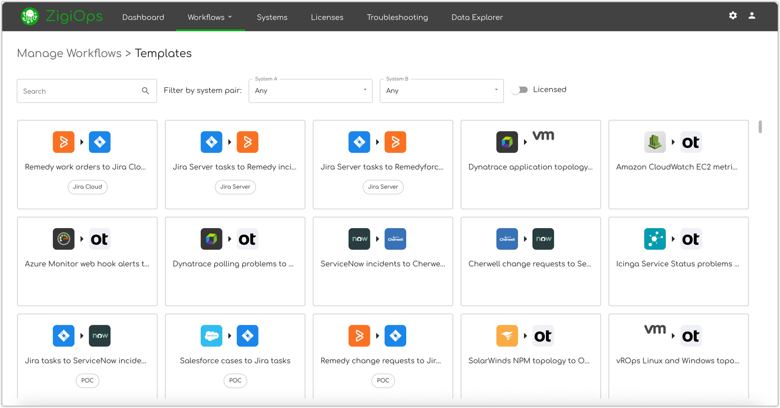This screenshot has height=408, width=780.
Task: Click vm logo in Dynatrace application topology card
Action: 543,136
